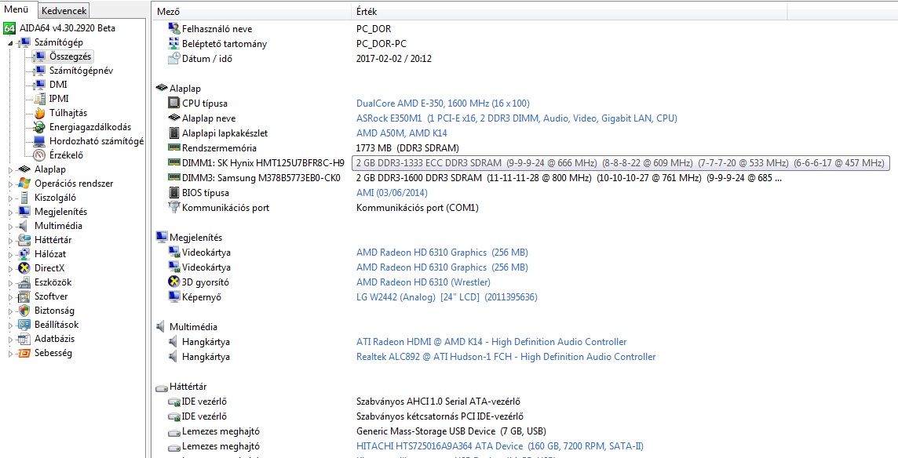Click the BIOS típusa chip icon
The image size is (898, 458).
tap(174, 192)
